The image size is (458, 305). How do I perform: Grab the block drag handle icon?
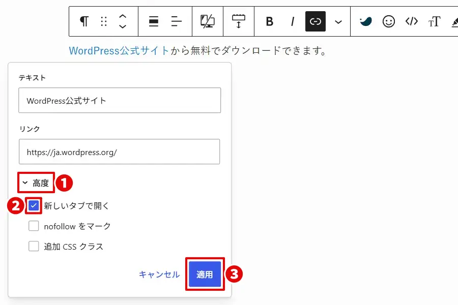(104, 21)
